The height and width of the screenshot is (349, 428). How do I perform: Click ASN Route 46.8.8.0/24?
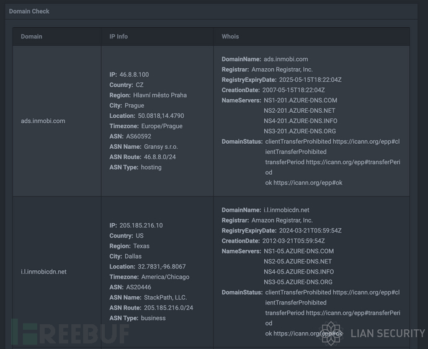pos(159,157)
